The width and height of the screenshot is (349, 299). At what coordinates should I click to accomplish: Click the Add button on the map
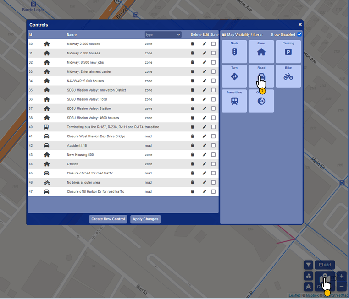[325, 265]
